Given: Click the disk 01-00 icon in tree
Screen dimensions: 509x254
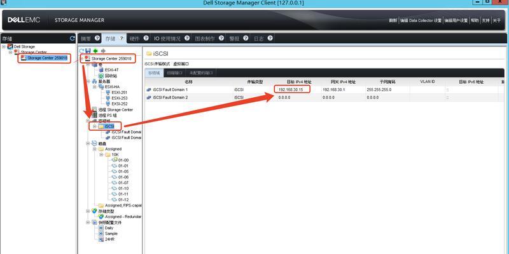Looking at the screenshot, I should pos(115,160).
